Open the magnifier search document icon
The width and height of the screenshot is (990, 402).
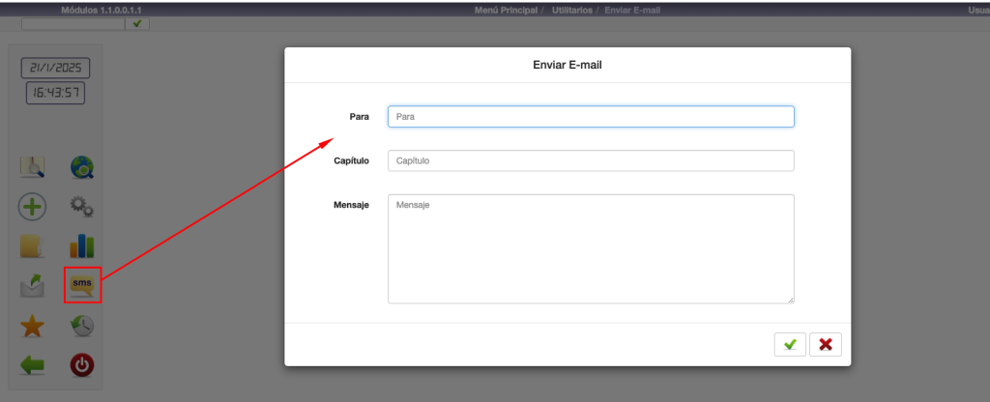click(33, 167)
